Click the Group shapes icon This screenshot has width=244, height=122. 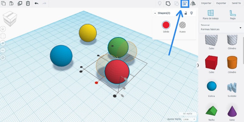point(168,4)
